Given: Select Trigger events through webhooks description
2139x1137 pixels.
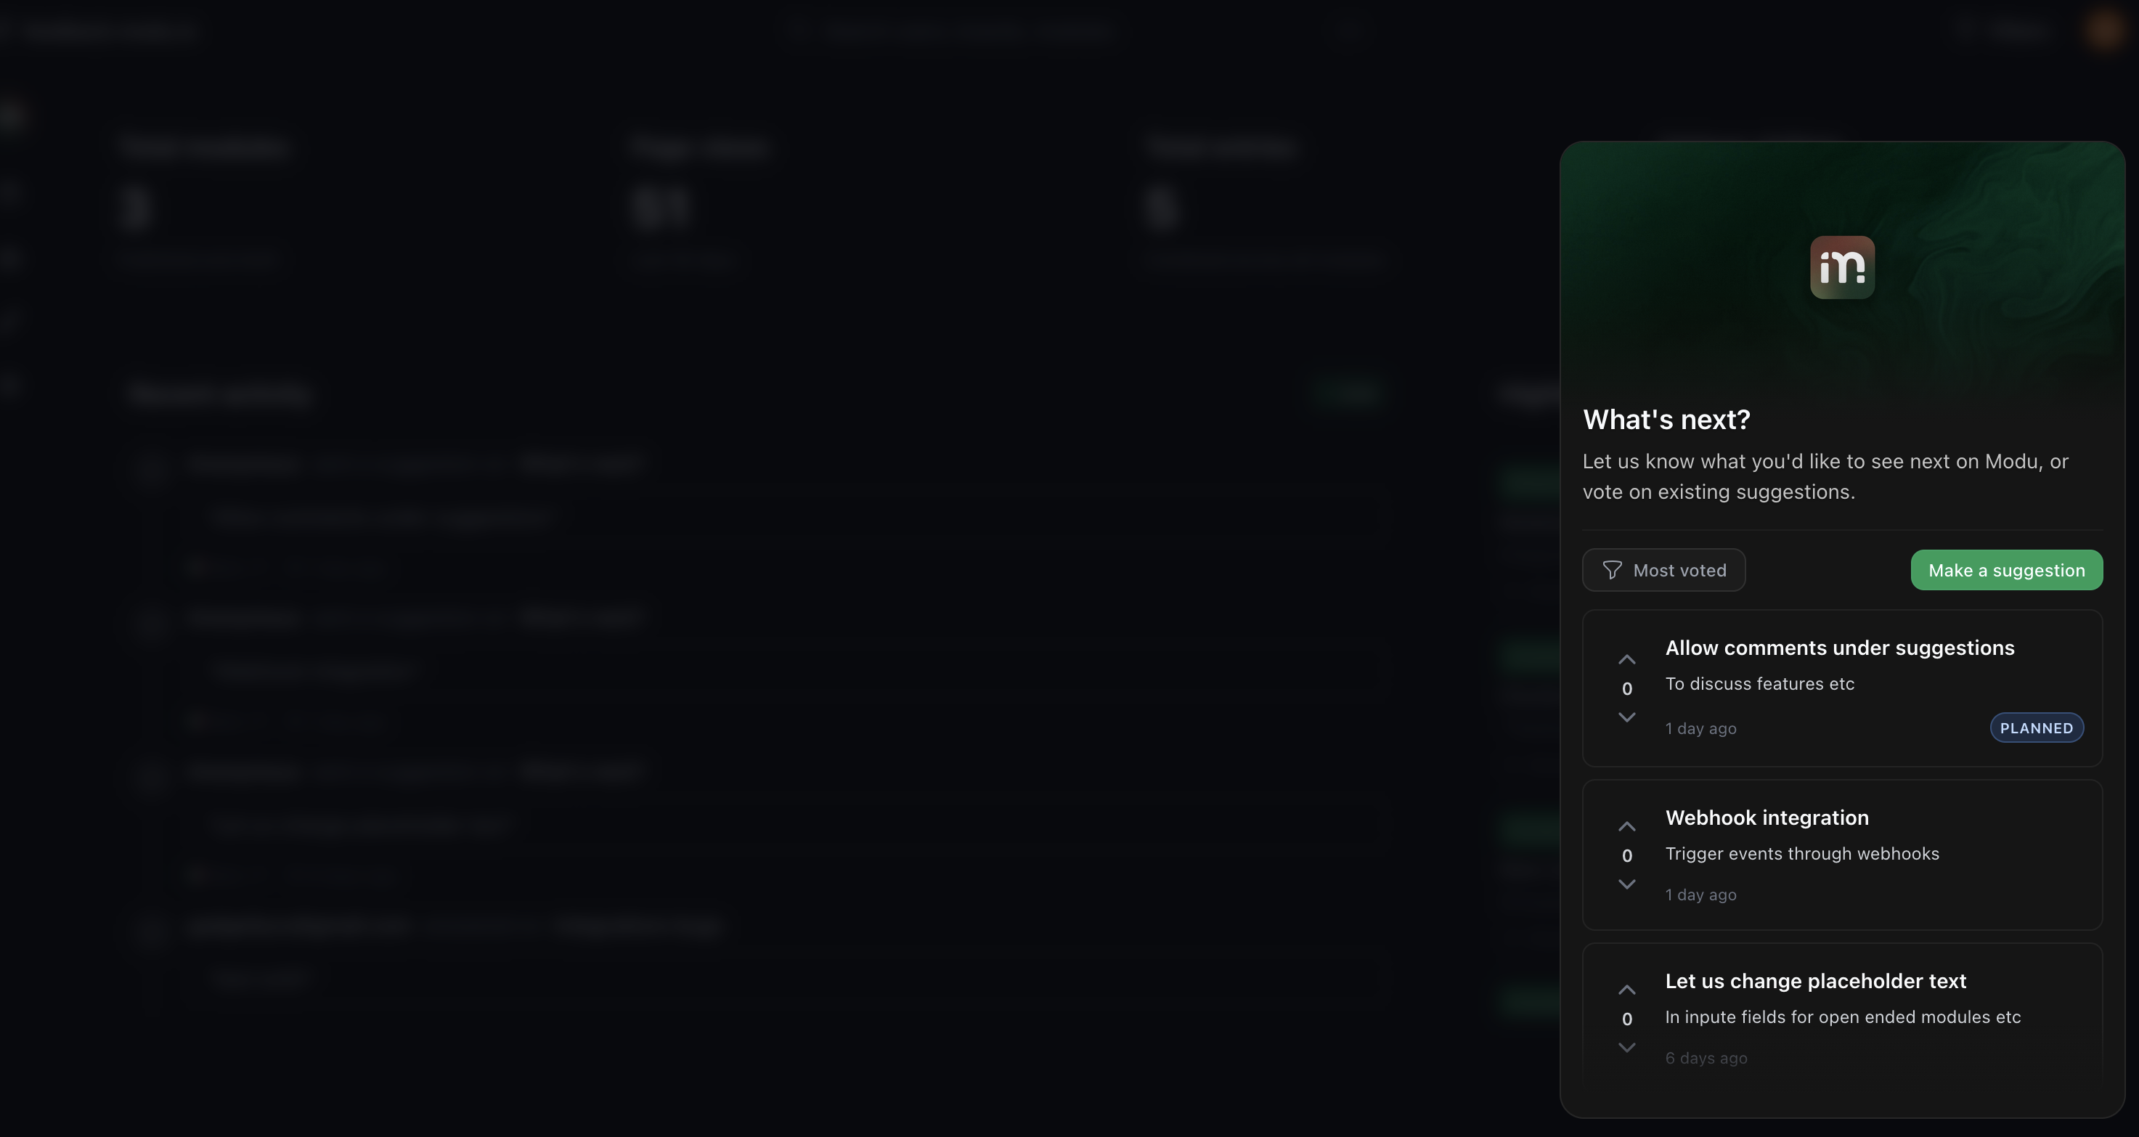Looking at the screenshot, I should 1802,854.
